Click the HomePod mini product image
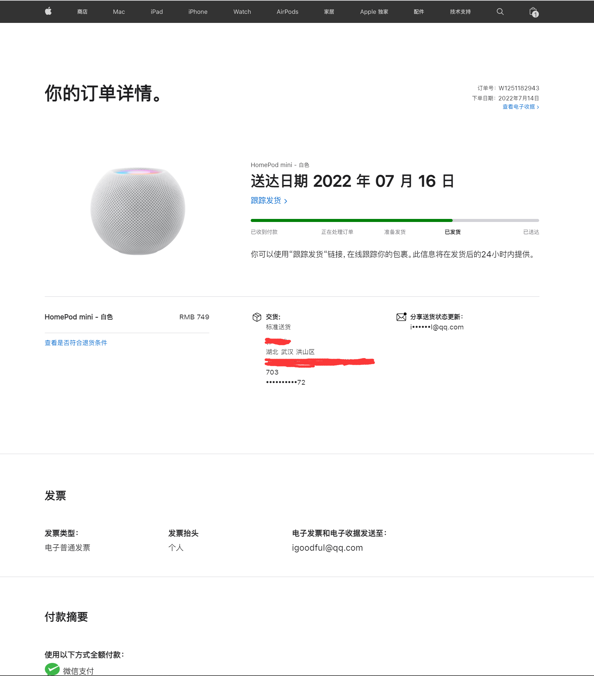The image size is (594, 676). click(138, 211)
